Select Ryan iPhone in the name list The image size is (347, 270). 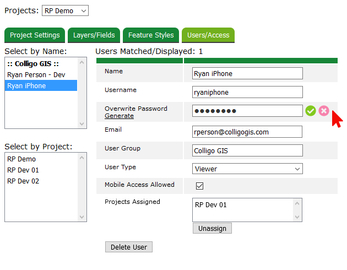coord(26,85)
